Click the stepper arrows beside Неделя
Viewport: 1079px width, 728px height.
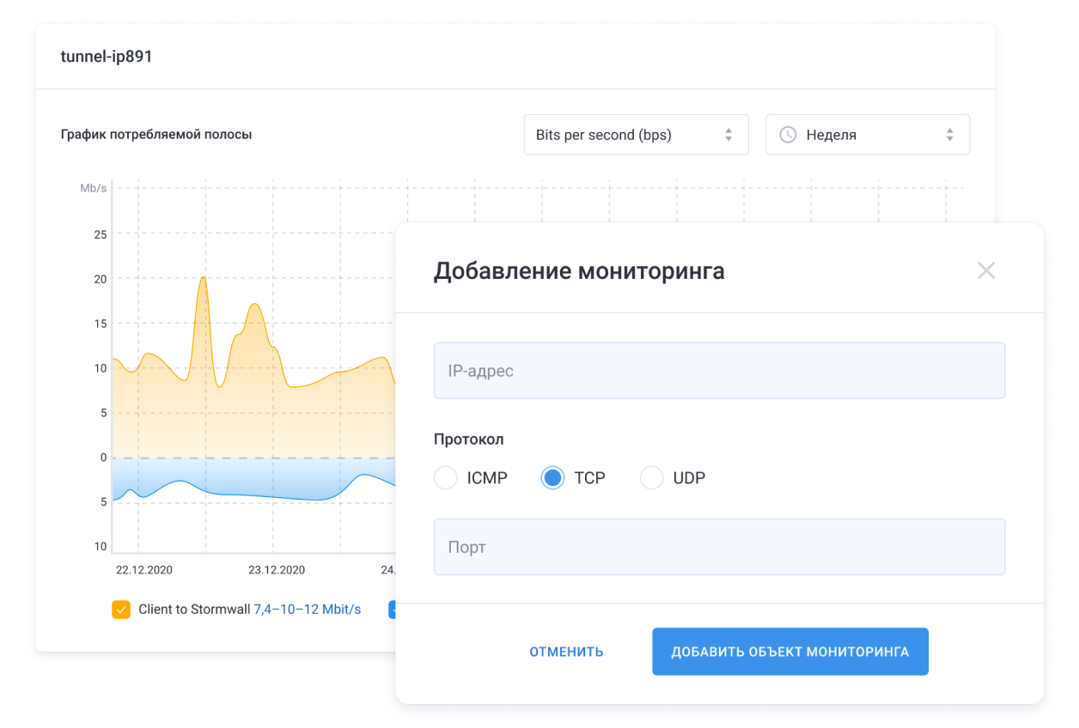pyautogui.click(x=949, y=134)
